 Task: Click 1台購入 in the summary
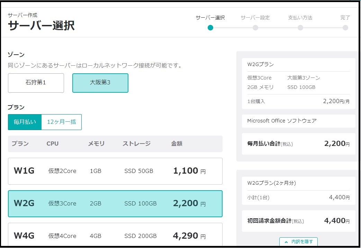tap(256, 101)
